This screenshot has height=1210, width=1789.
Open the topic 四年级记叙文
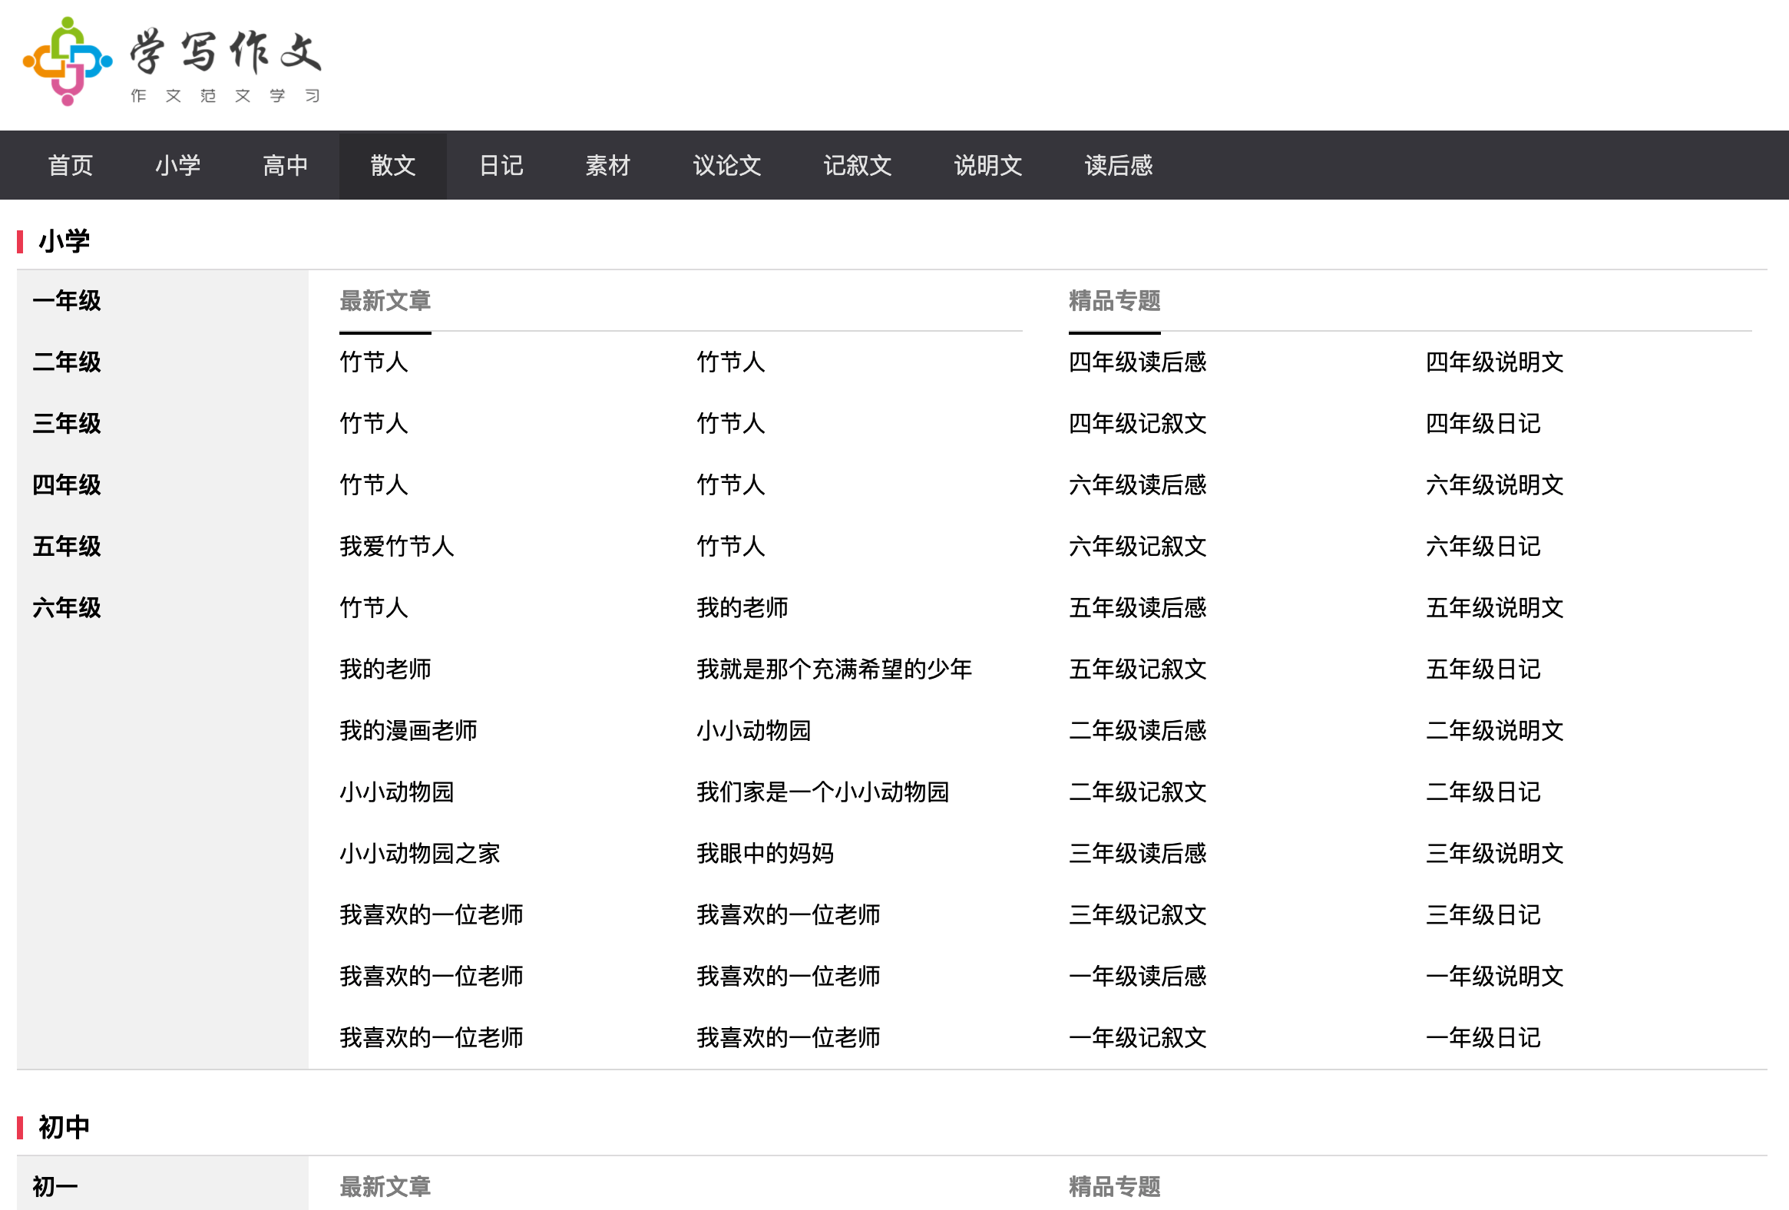click(x=1138, y=424)
